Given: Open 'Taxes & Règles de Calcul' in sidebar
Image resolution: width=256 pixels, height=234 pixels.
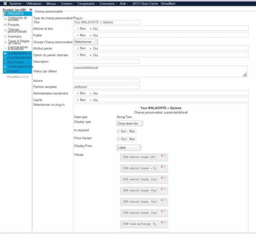Looking at the screenshot, I should click(x=17, y=42).
